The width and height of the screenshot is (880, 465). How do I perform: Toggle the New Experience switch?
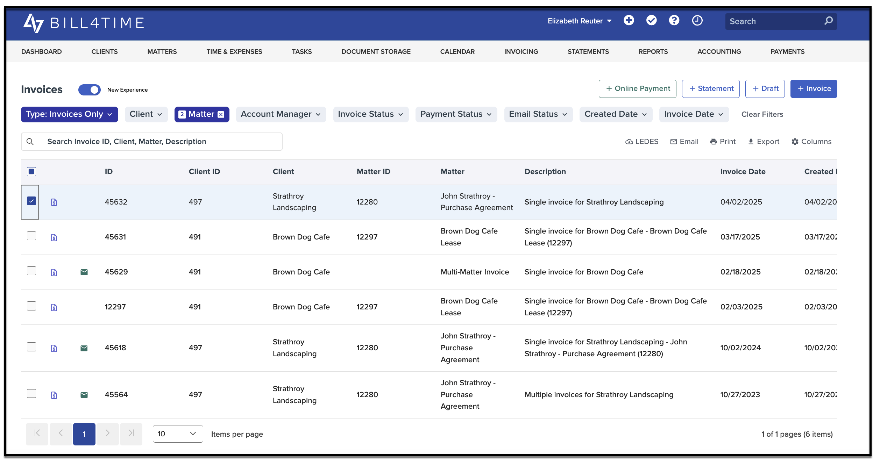(90, 90)
